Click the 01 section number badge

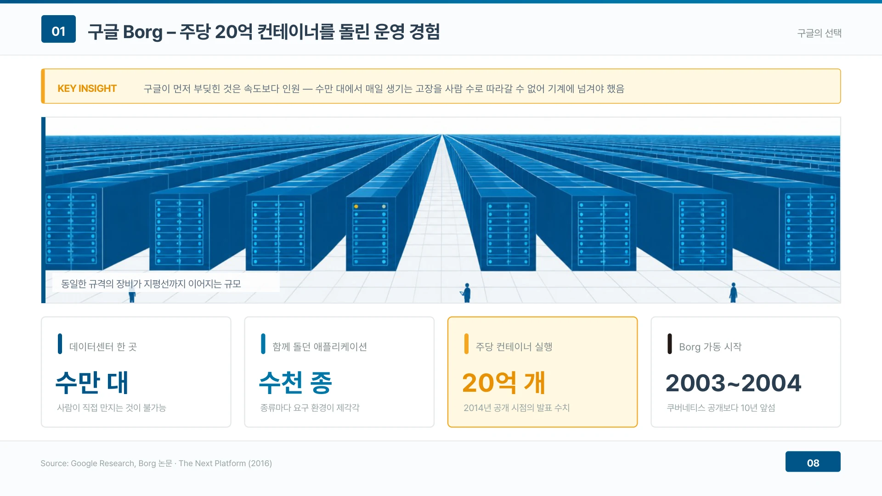58,29
